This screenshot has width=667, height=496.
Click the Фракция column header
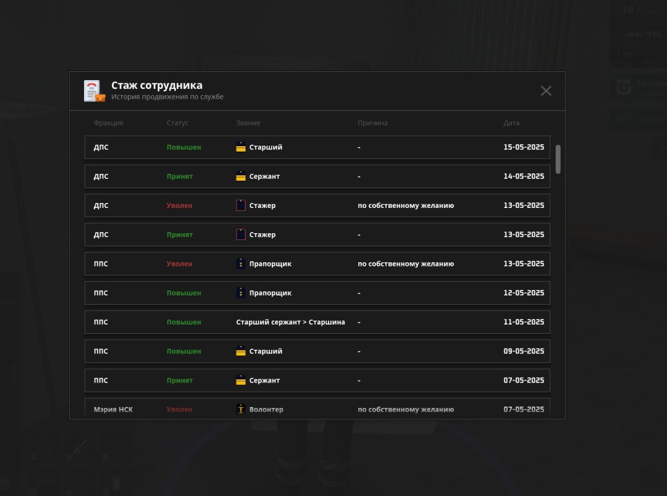[x=109, y=123]
